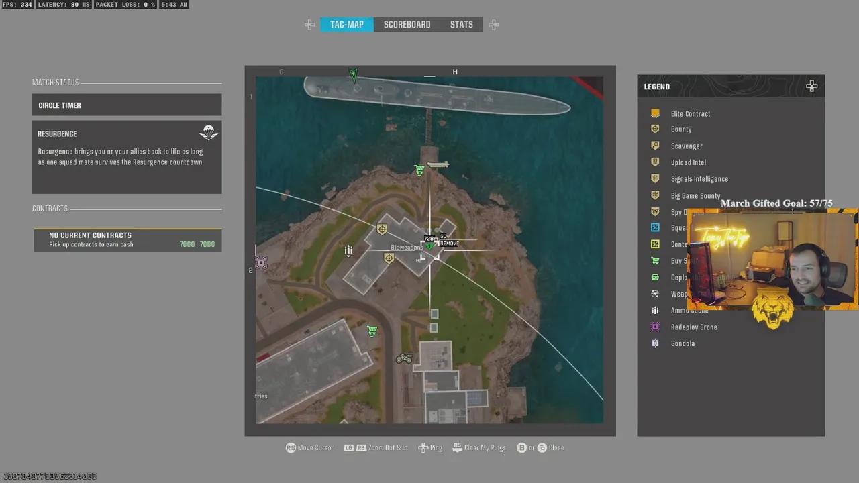Click REMOVE next to the ping marker
Viewport: 859px width, 483px height.
[x=449, y=244]
